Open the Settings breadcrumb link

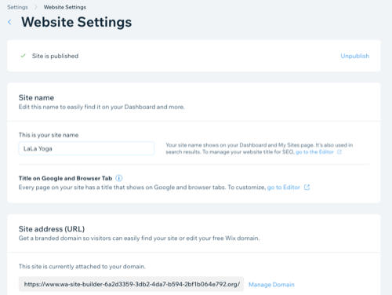[x=17, y=7]
